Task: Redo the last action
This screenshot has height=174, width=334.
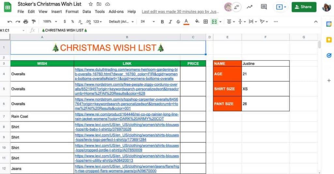Action: pos(18,21)
